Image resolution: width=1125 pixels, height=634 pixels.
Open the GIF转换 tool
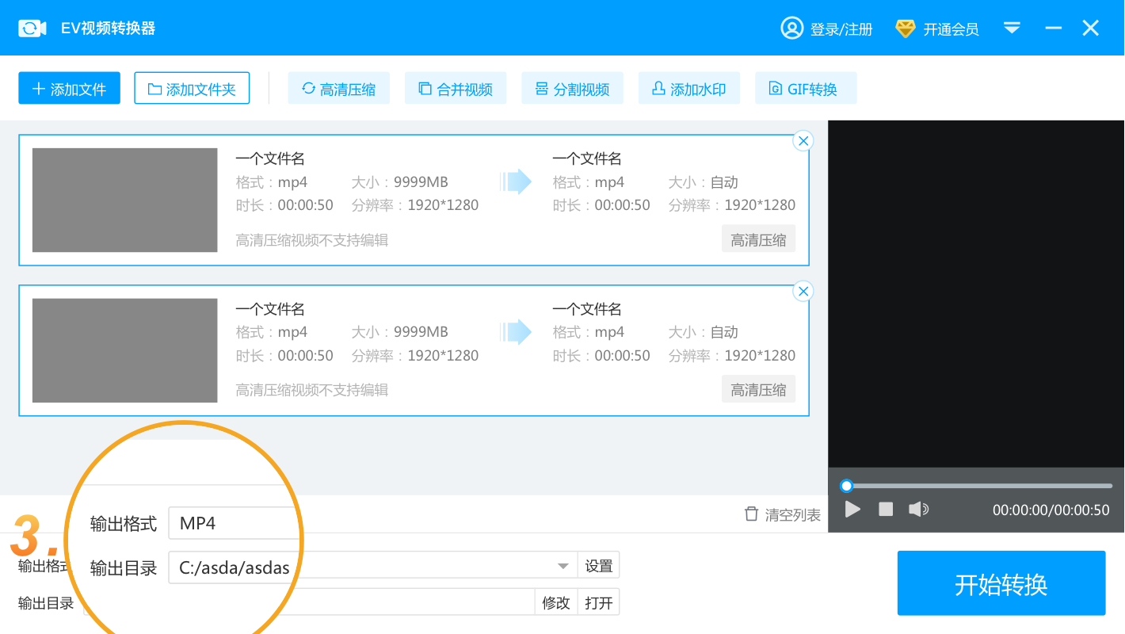pyautogui.click(x=805, y=89)
